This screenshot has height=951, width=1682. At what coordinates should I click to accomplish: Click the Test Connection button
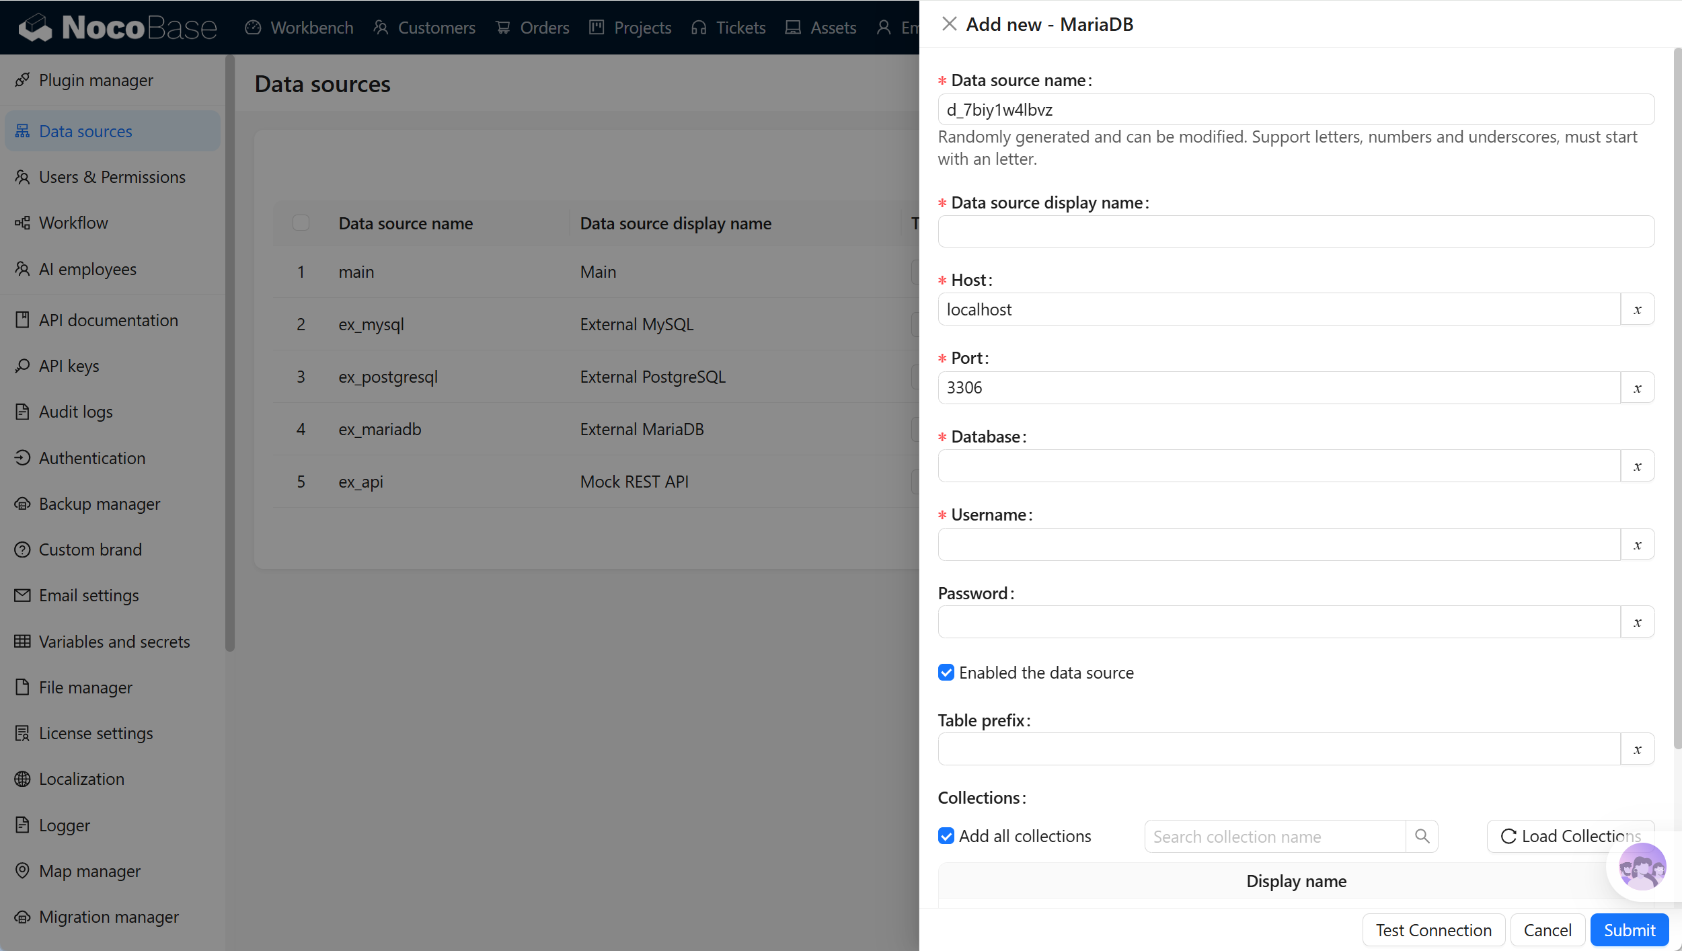(x=1433, y=929)
